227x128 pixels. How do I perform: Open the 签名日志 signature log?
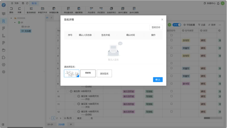tap(156, 27)
